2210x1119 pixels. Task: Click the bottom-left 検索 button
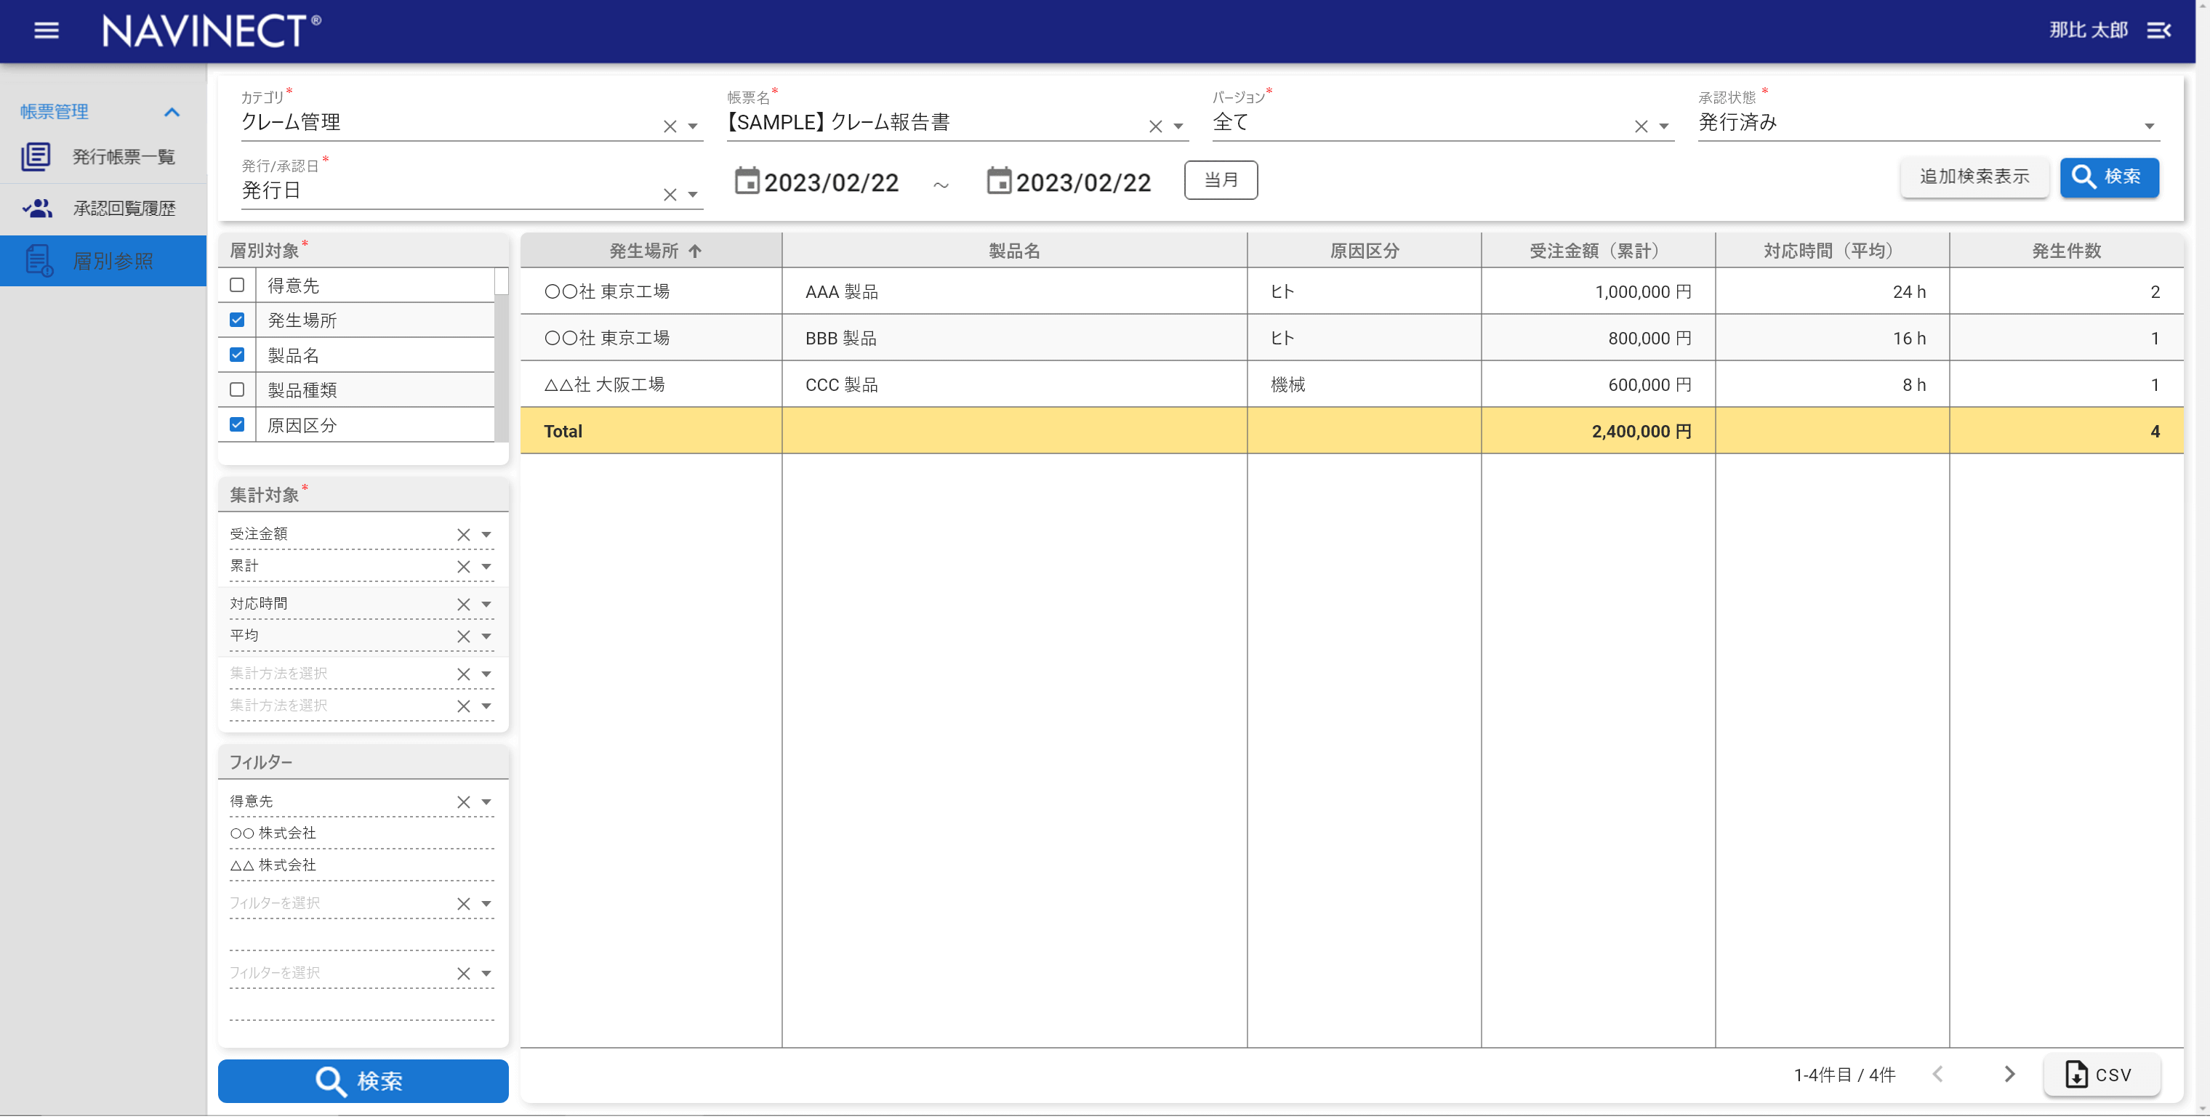click(363, 1080)
